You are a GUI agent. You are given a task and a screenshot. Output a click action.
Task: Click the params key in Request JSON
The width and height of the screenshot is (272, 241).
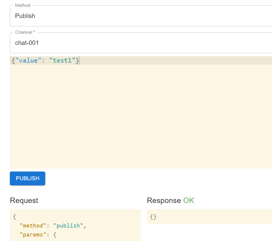click(32, 234)
